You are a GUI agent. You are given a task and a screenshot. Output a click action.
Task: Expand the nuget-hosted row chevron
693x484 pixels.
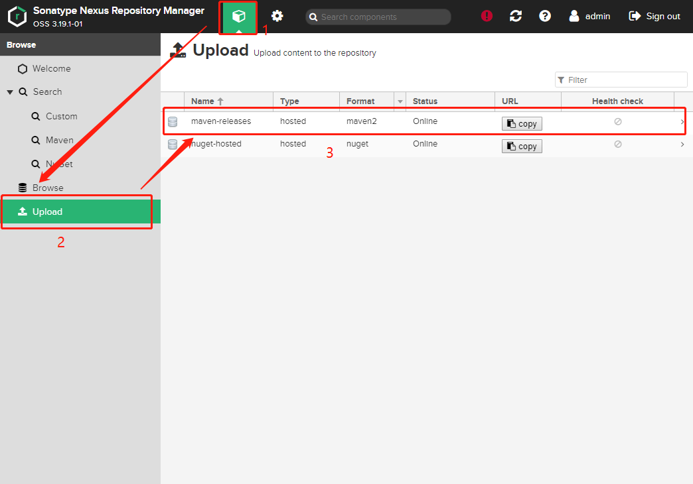682,145
